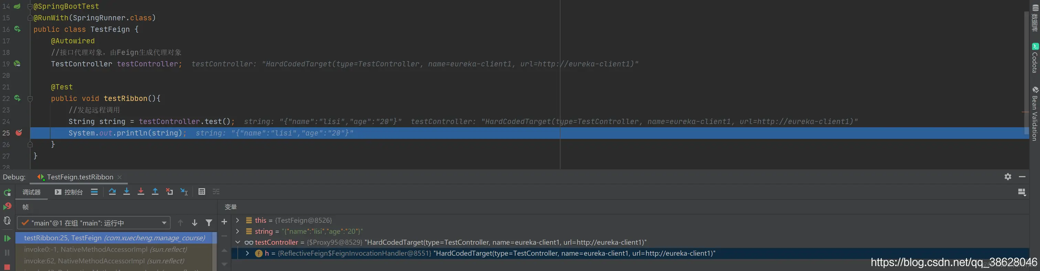Click the restore layout icon in debug toolbar
Viewport: 1040px width, 271px height.
(x=1022, y=192)
